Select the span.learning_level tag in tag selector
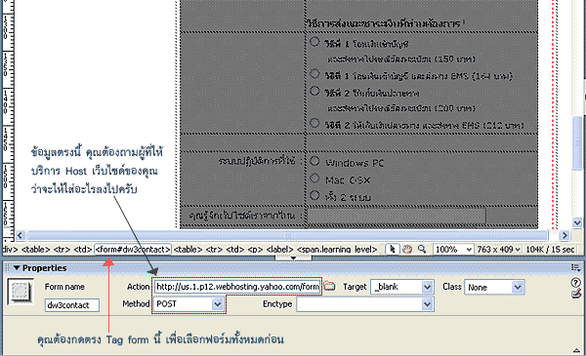Screen dimensions: 586x356 pos(337,250)
